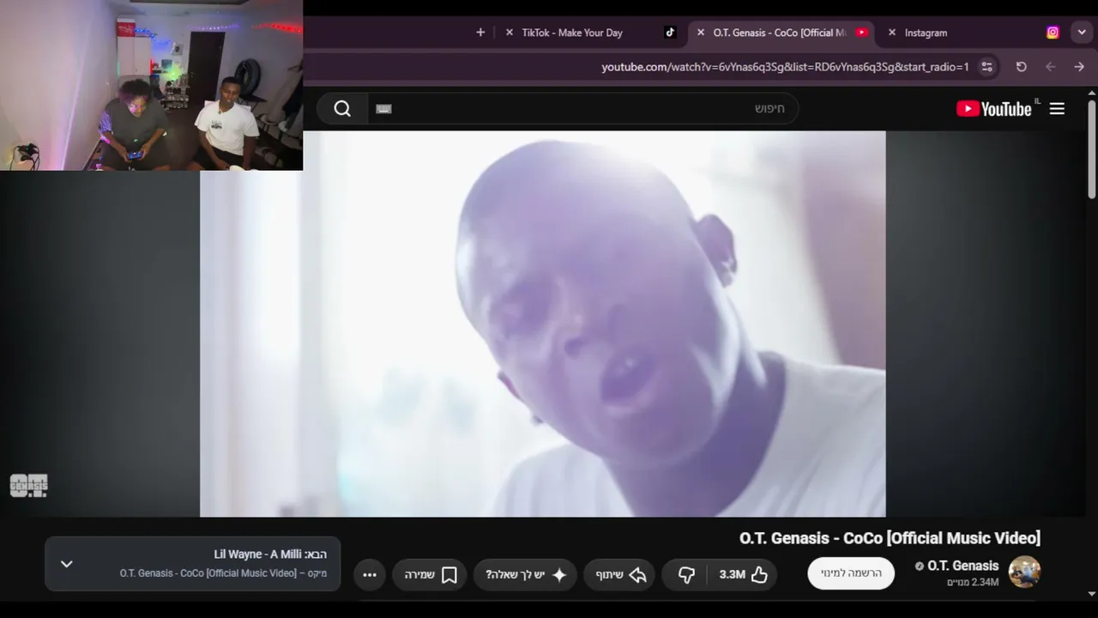Open the O.T. Genasis channel avatar

point(1024,572)
